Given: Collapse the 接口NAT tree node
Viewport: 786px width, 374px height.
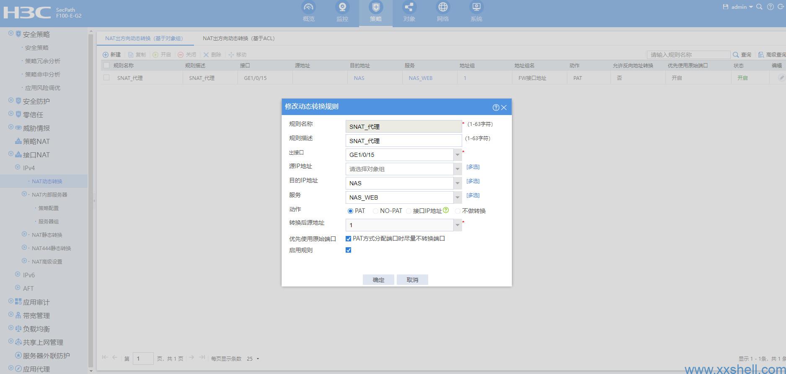Looking at the screenshot, I should coord(11,154).
